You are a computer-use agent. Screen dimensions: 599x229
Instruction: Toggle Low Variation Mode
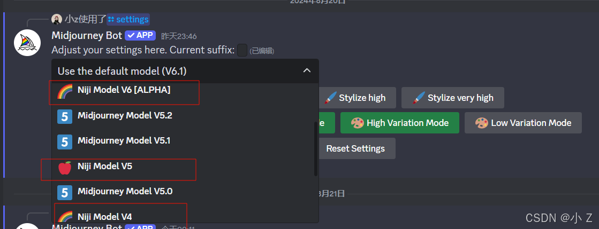click(523, 123)
